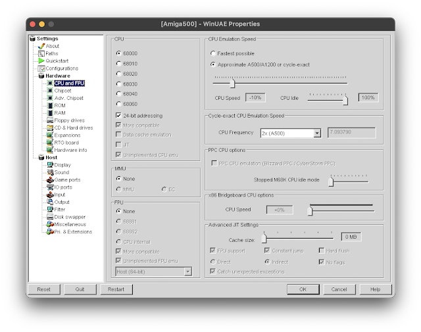The width and height of the screenshot is (421, 332).
Task: Click the CPU Speed -10% value field
Action: coord(255,98)
